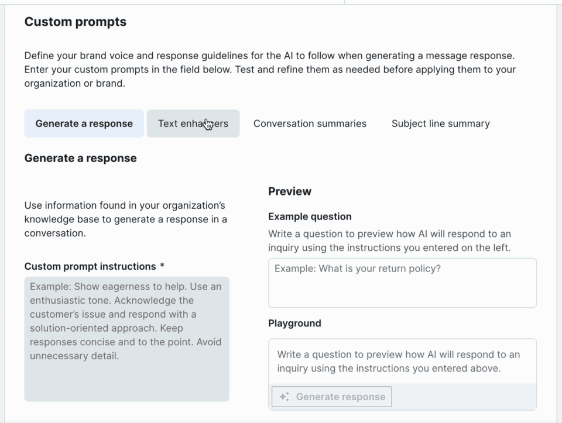Screen dimensions: 562x423
Task: Switch to the Text enhancers tab
Action: pyautogui.click(x=193, y=123)
